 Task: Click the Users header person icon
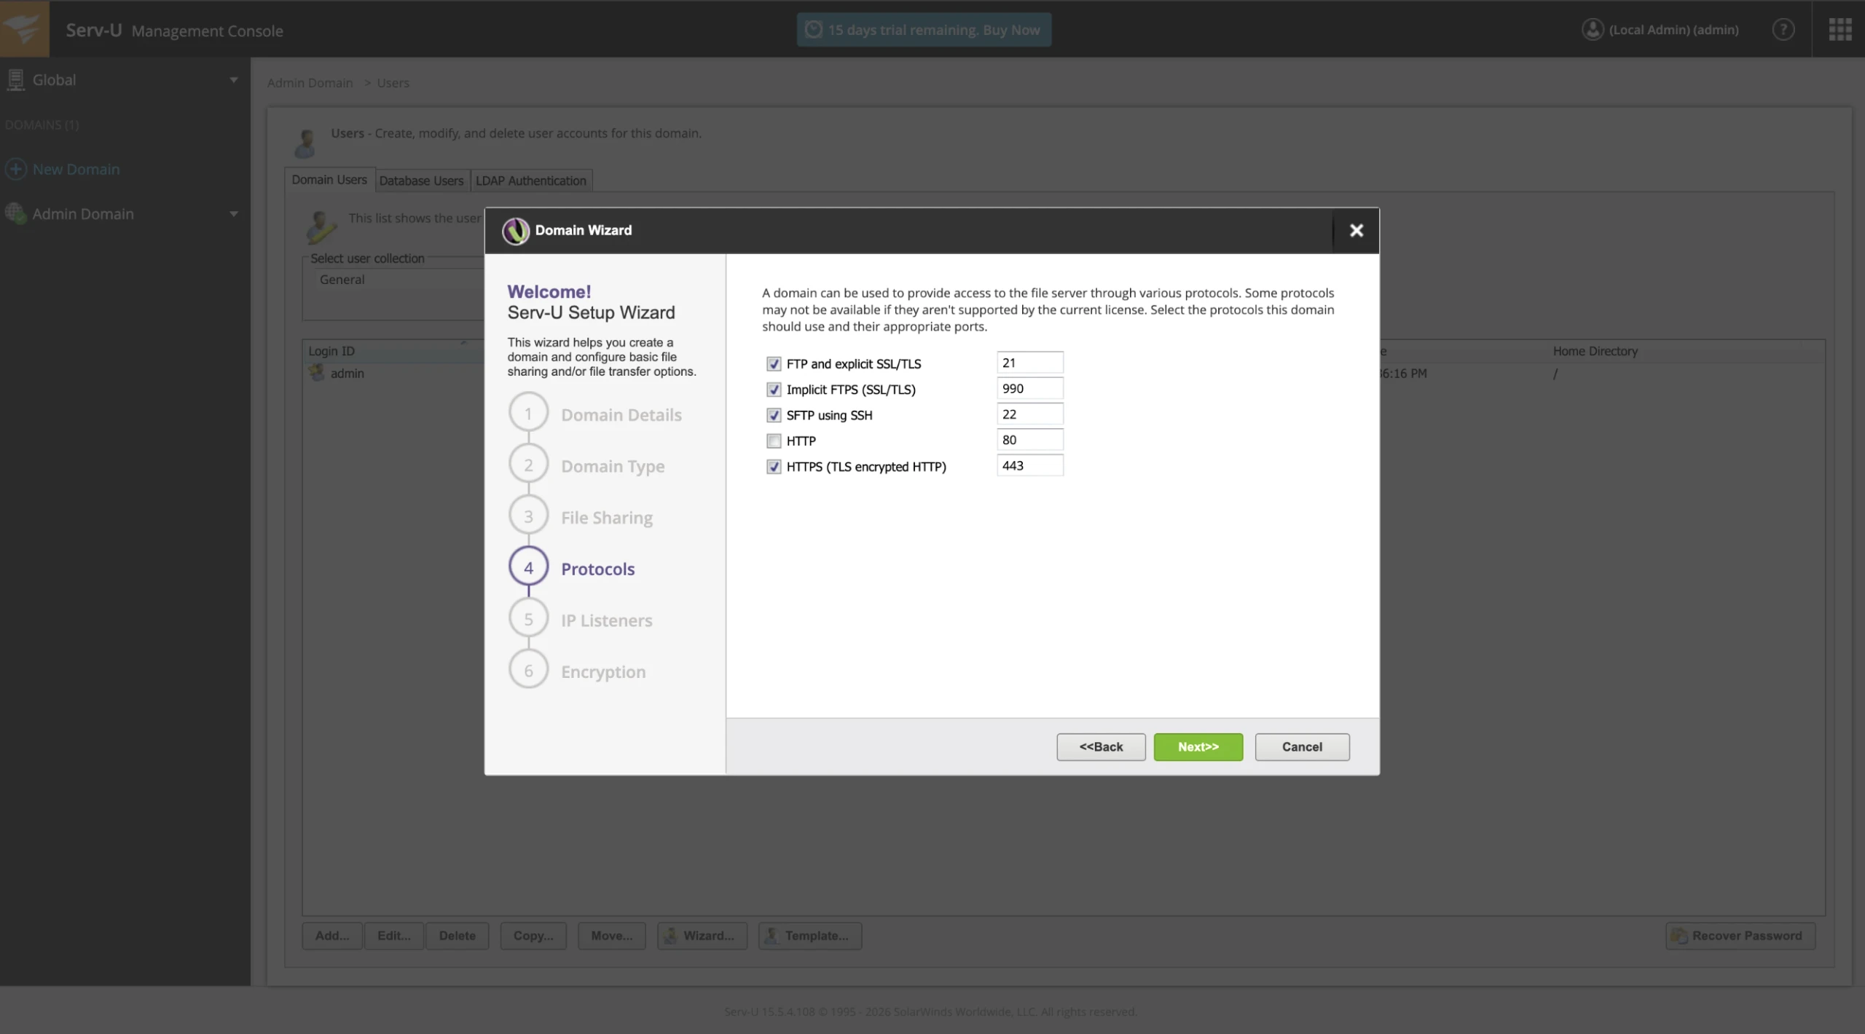click(x=306, y=143)
